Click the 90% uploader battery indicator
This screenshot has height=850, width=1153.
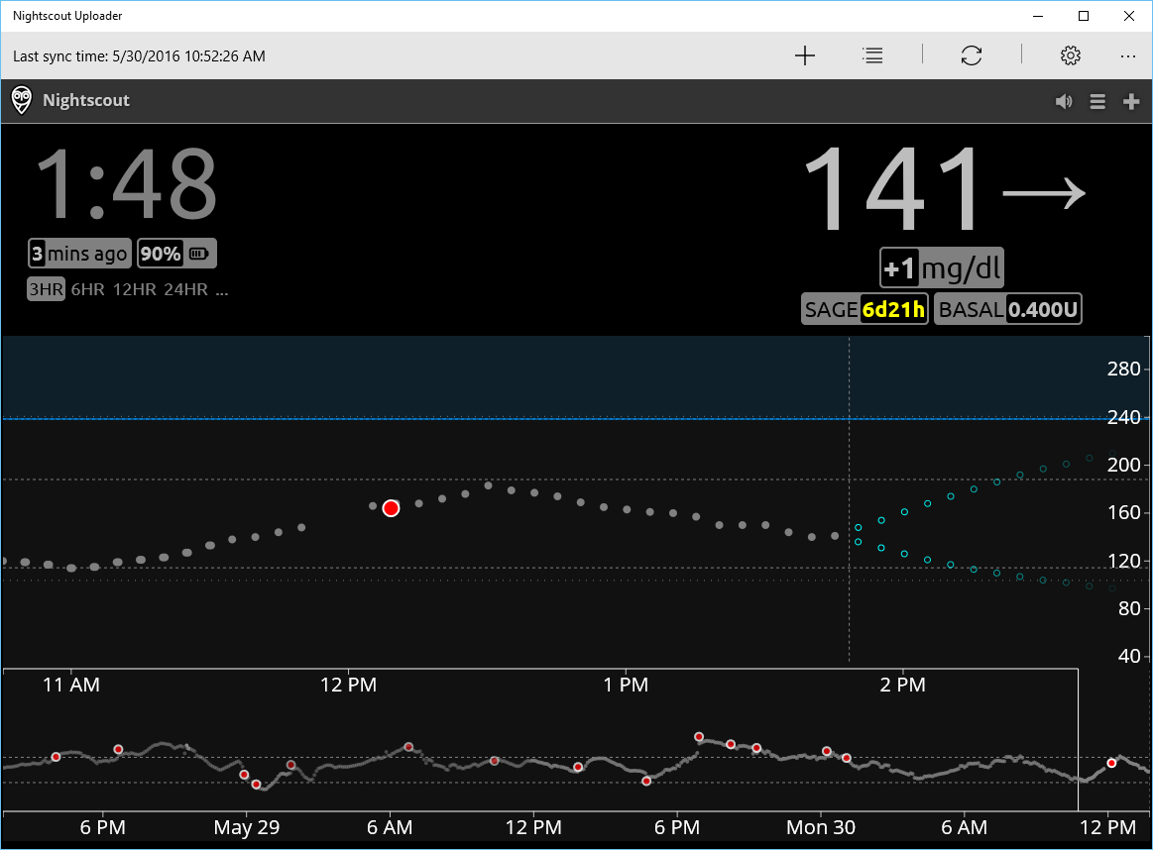176,253
